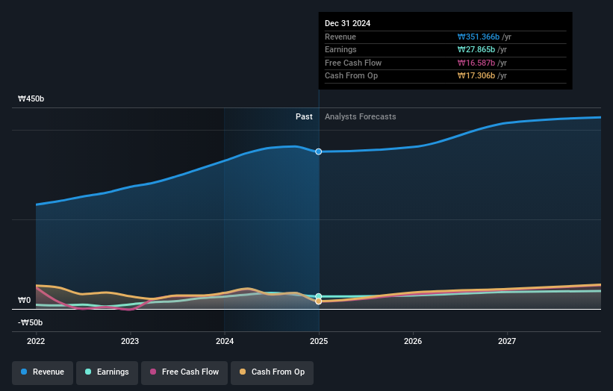Select the Earnings data point at 2025
The width and height of the screenshot is (613, 391).
319,296
